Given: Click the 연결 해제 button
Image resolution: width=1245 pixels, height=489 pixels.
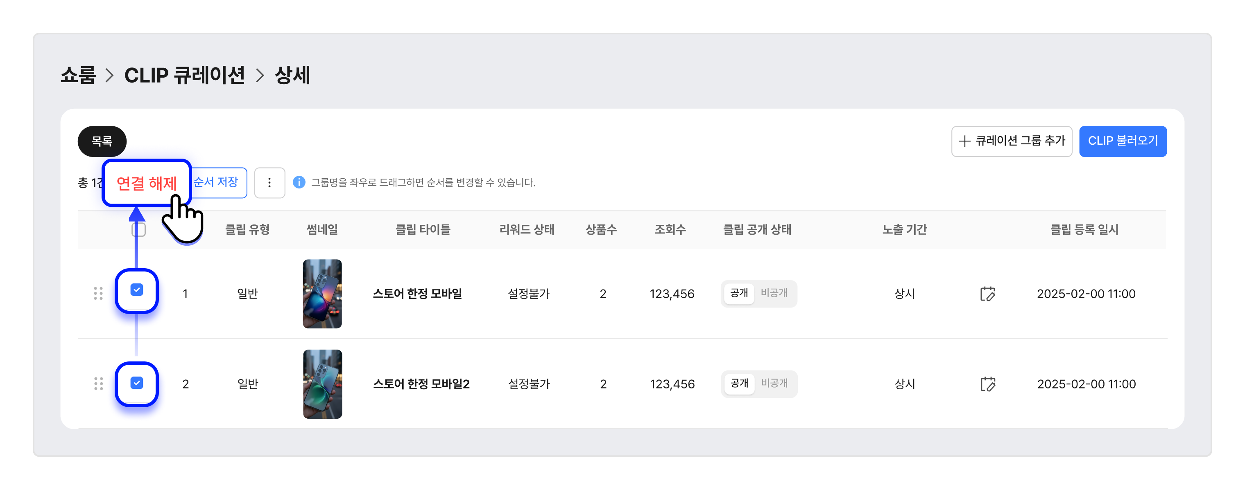Looking at the screenshot, I should click(147, 183).
